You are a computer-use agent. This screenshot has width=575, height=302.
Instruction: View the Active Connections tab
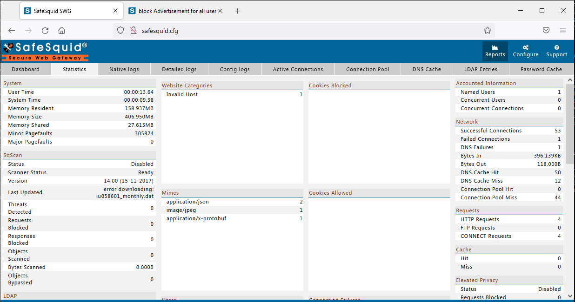point(298,69)
